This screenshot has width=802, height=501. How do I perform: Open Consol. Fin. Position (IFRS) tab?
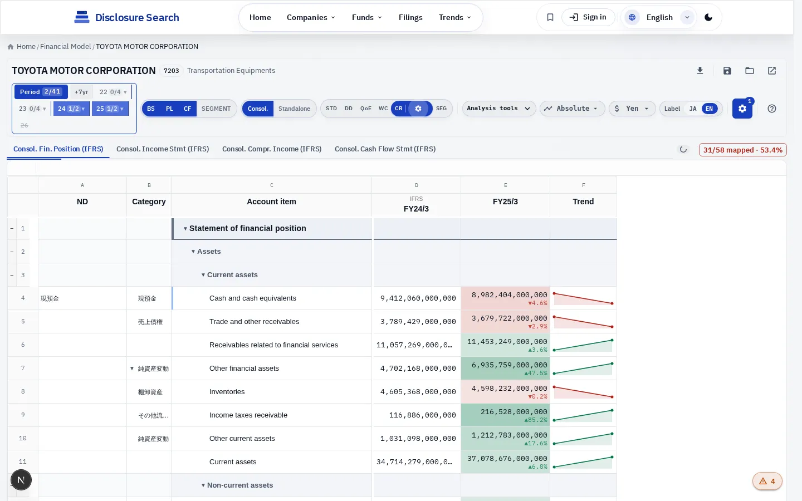tap(58, 149)
